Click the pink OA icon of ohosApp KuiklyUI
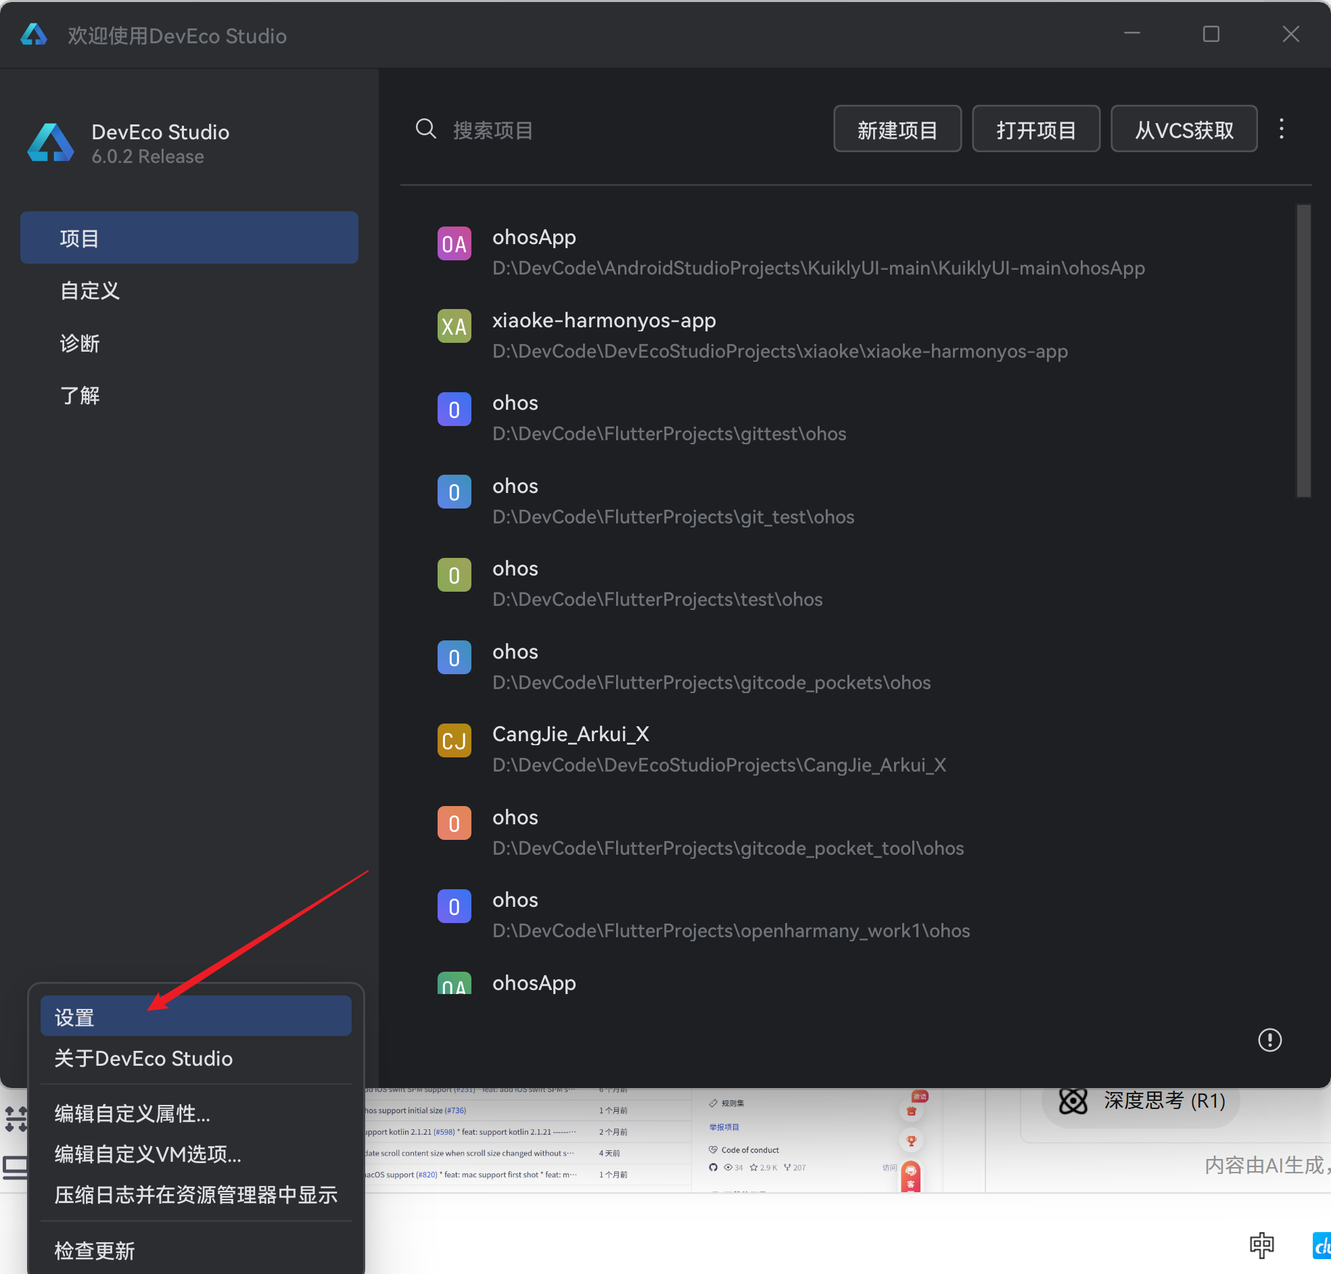 (x=454, y=244)
